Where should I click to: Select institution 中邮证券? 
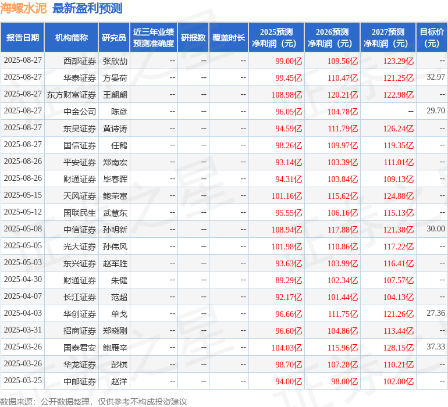pos(80,381)
